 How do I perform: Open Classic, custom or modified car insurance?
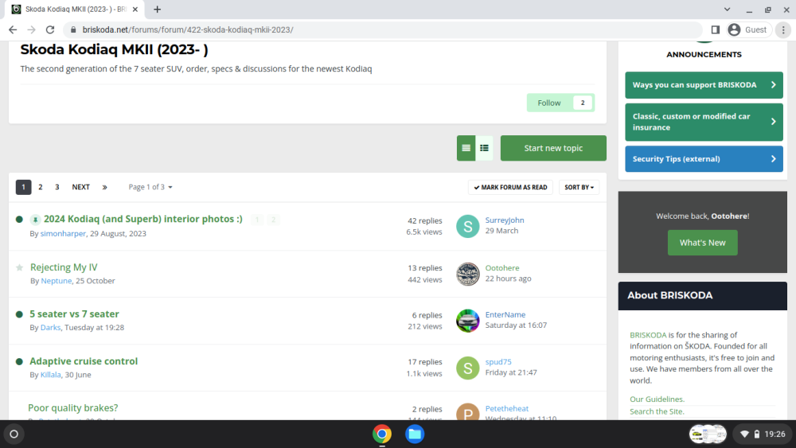click(x=704, y=122)
